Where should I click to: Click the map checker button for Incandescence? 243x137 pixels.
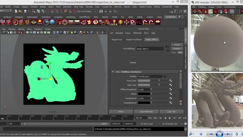[170, 103]
